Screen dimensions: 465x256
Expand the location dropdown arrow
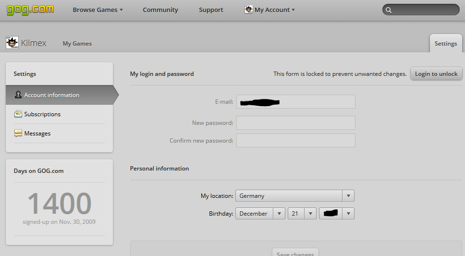(348, 196)
